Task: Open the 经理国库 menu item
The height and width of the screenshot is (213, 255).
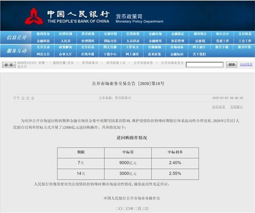Action: 88,41
